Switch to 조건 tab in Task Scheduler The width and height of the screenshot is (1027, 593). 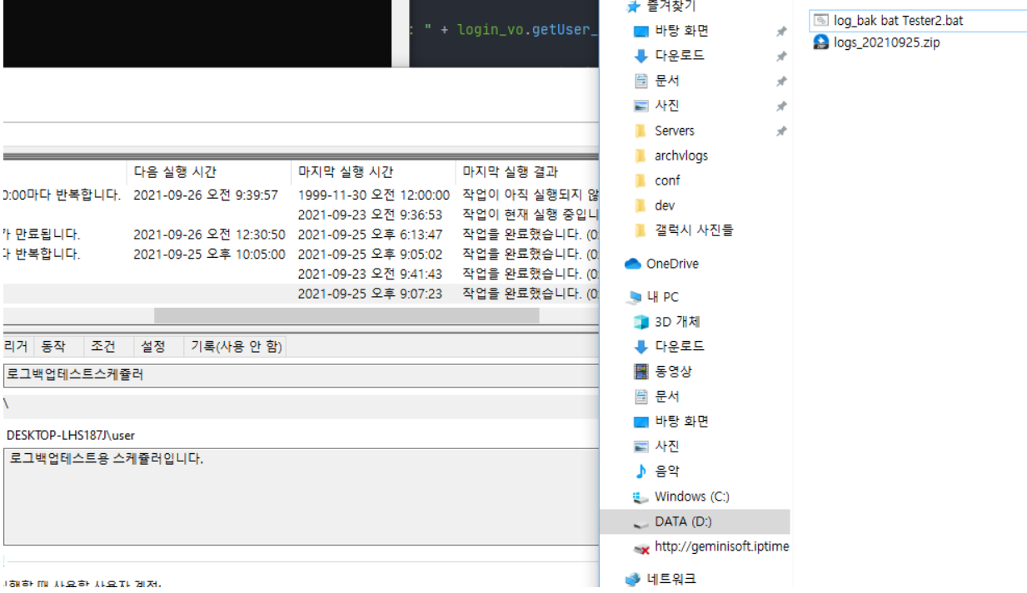(103, 347)
